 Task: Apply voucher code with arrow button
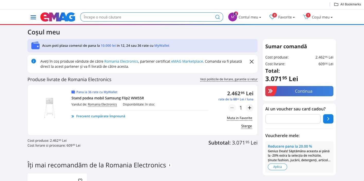click(328, 119)
